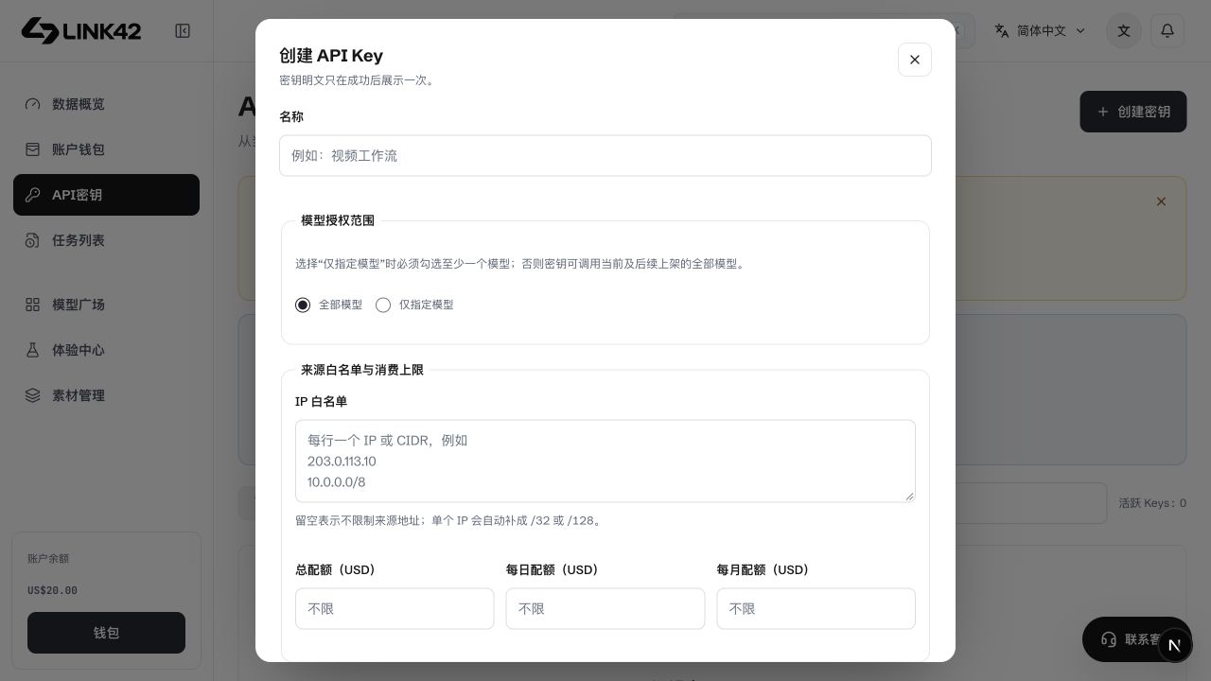Click the 账户钱包 wallet icon
The height and width of the screenshot is (681, 1211).
[x=33, y=149]
